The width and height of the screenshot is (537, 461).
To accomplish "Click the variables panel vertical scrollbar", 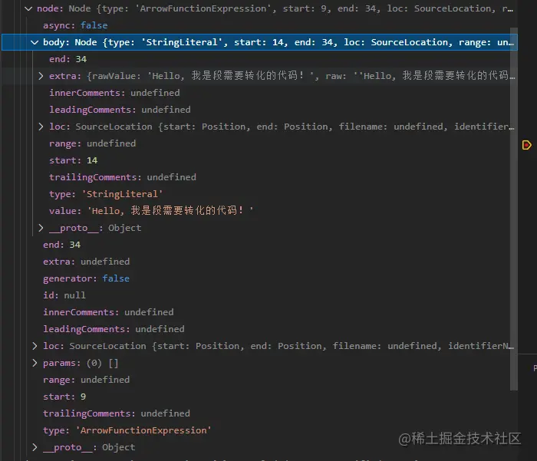I will click(514, 209).
